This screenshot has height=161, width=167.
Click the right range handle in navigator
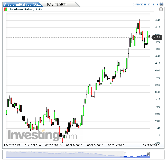pyautogui.click(x=149, y=154)
